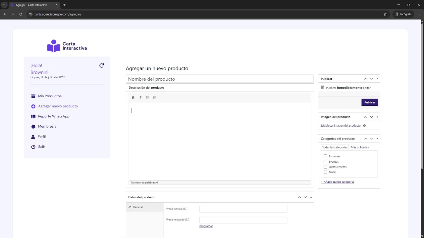Screen dimensions: 424x238
Task: Open the tab search dropdown arrow
Action: pyautogui.click(x=4, y=5)
